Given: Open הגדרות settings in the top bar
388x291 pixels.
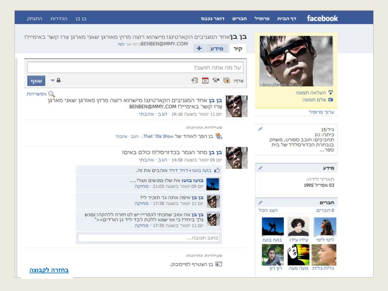Looking at the screenshot, I should coord(59,19).
